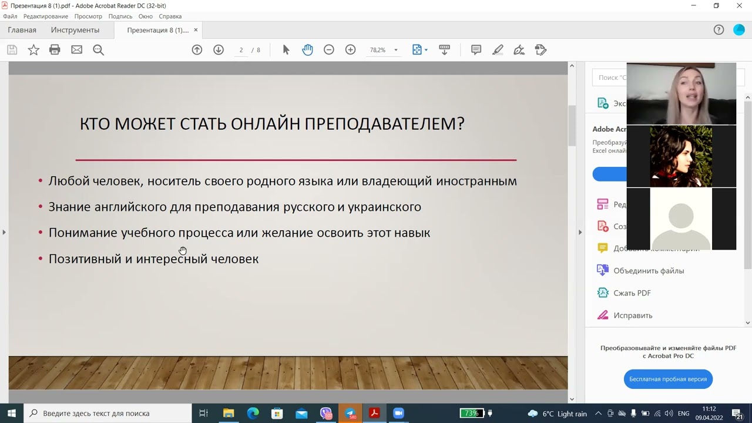Click the Windows taskbar search box
752x423 pixels.
coord(108,413)
